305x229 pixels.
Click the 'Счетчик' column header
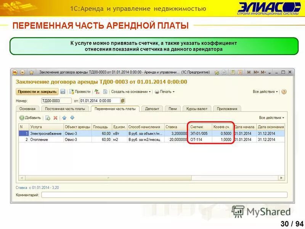click(201, 127)
